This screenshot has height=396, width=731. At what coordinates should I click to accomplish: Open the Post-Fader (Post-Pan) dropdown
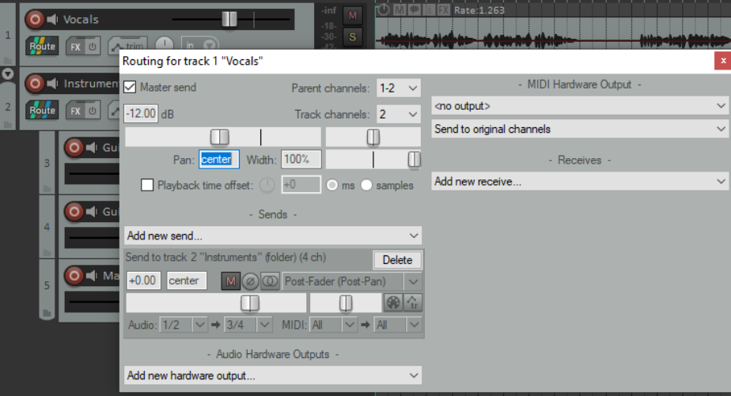tap(351, 281)
